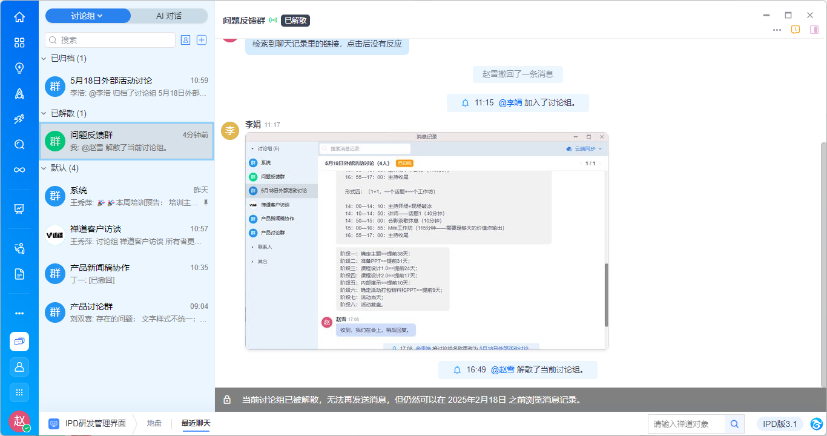Show more sidebar apps via three dots
This screenshot has height=436, width=827.
(19, 313)
